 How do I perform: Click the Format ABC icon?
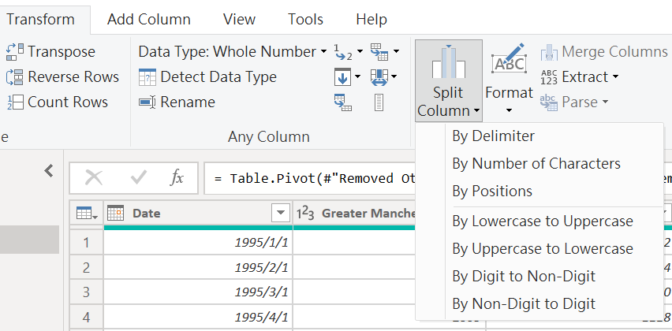(x=509, y=58)
